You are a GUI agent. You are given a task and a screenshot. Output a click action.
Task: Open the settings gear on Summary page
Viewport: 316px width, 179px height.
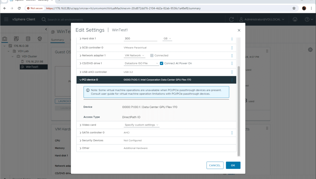click(310, 49)
